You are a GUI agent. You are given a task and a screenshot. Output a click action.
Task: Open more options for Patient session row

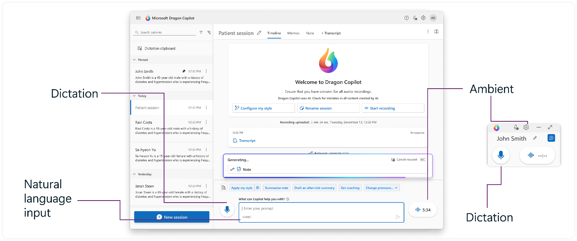coord(206,108)
